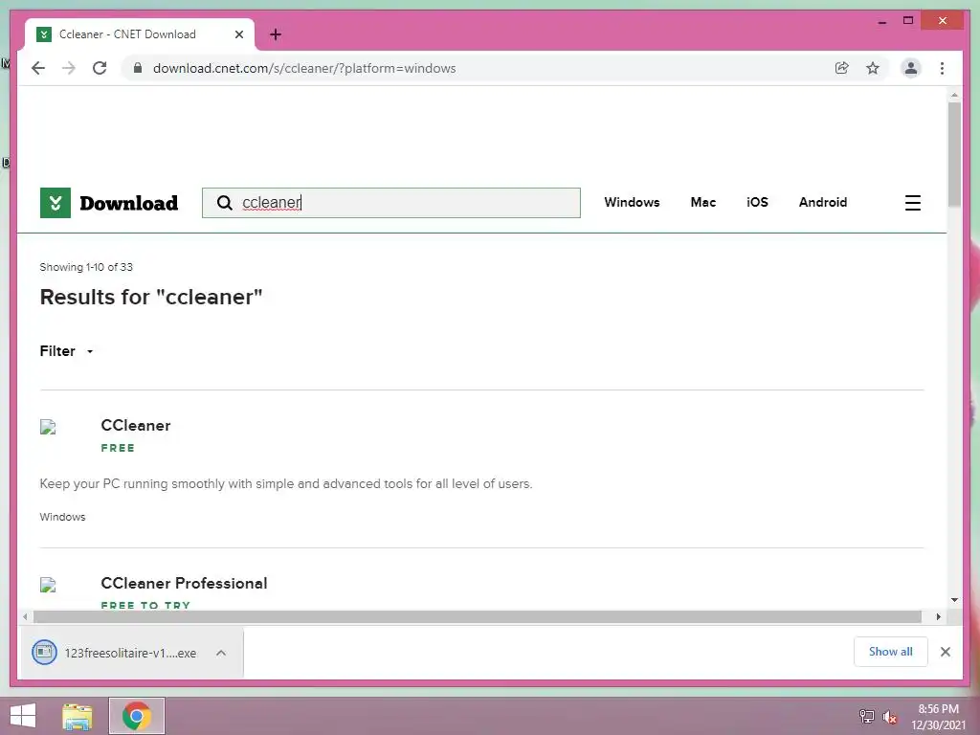Go back to the previous page
Viewport: 980px width, 735px height.
click(38, 68)
